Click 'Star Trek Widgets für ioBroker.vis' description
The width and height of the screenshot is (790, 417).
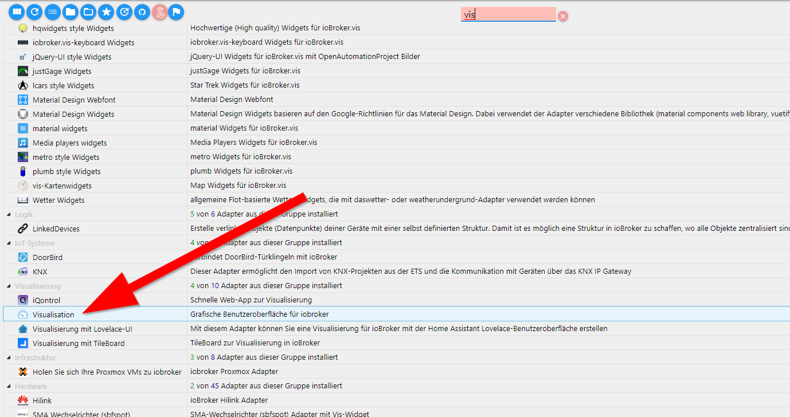coord(245,85)
